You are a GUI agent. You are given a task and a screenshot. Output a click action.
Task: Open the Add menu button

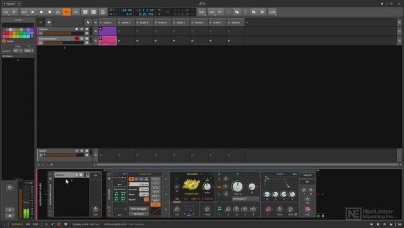tap(202, 12)
